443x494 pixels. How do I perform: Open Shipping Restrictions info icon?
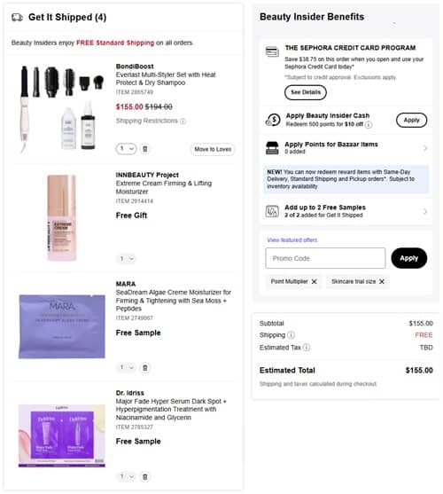coord(183,122)
